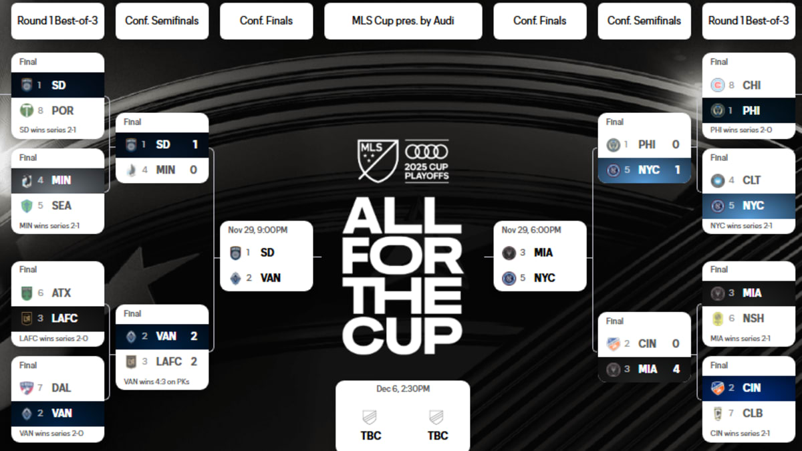Click the Seattle Sounders crest icon
This screenshot has width=802, height=451.
tap(27, 205)
